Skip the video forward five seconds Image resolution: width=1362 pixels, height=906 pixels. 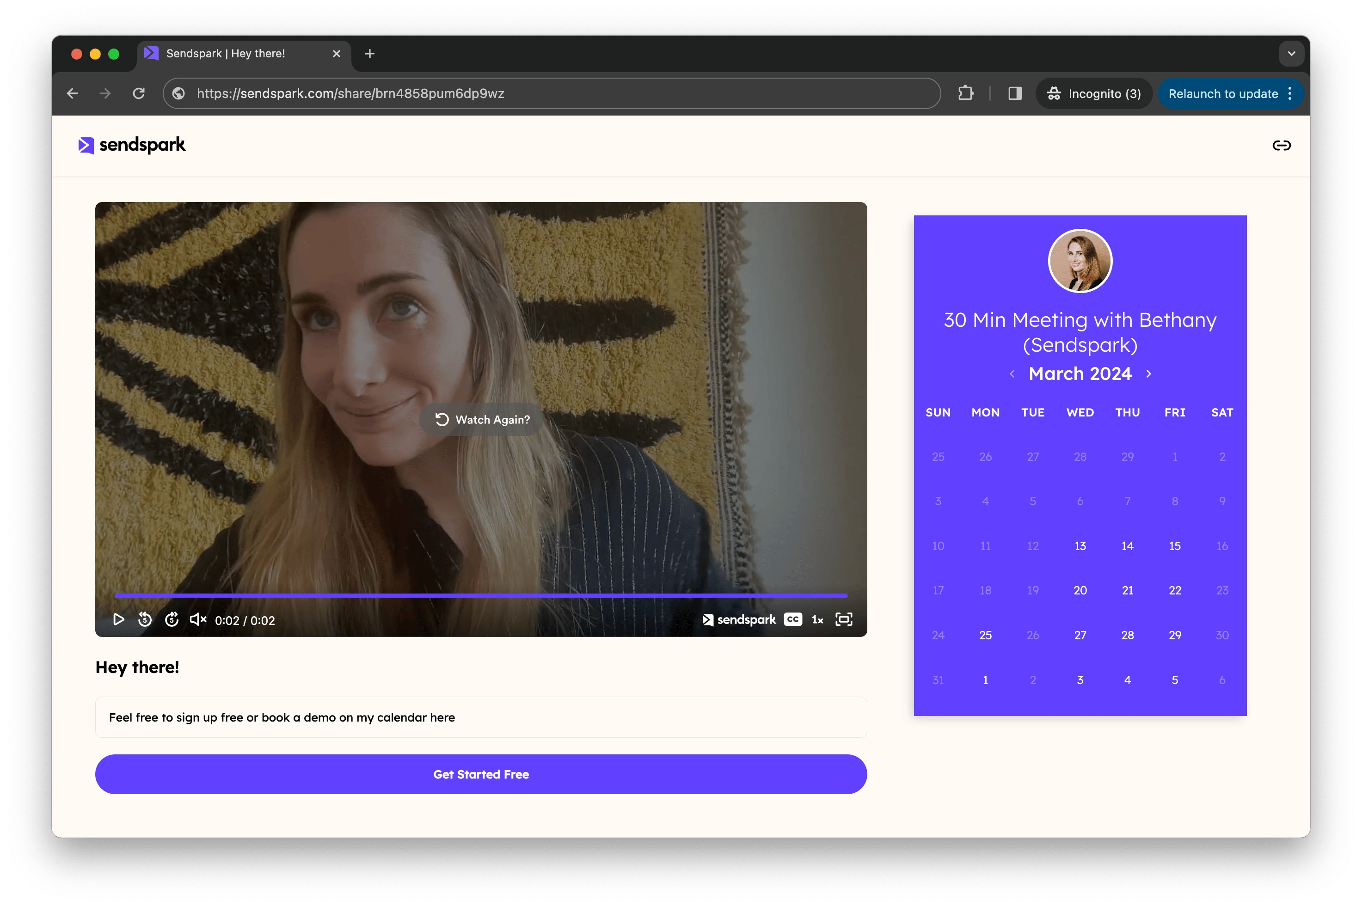coord(172,619)
